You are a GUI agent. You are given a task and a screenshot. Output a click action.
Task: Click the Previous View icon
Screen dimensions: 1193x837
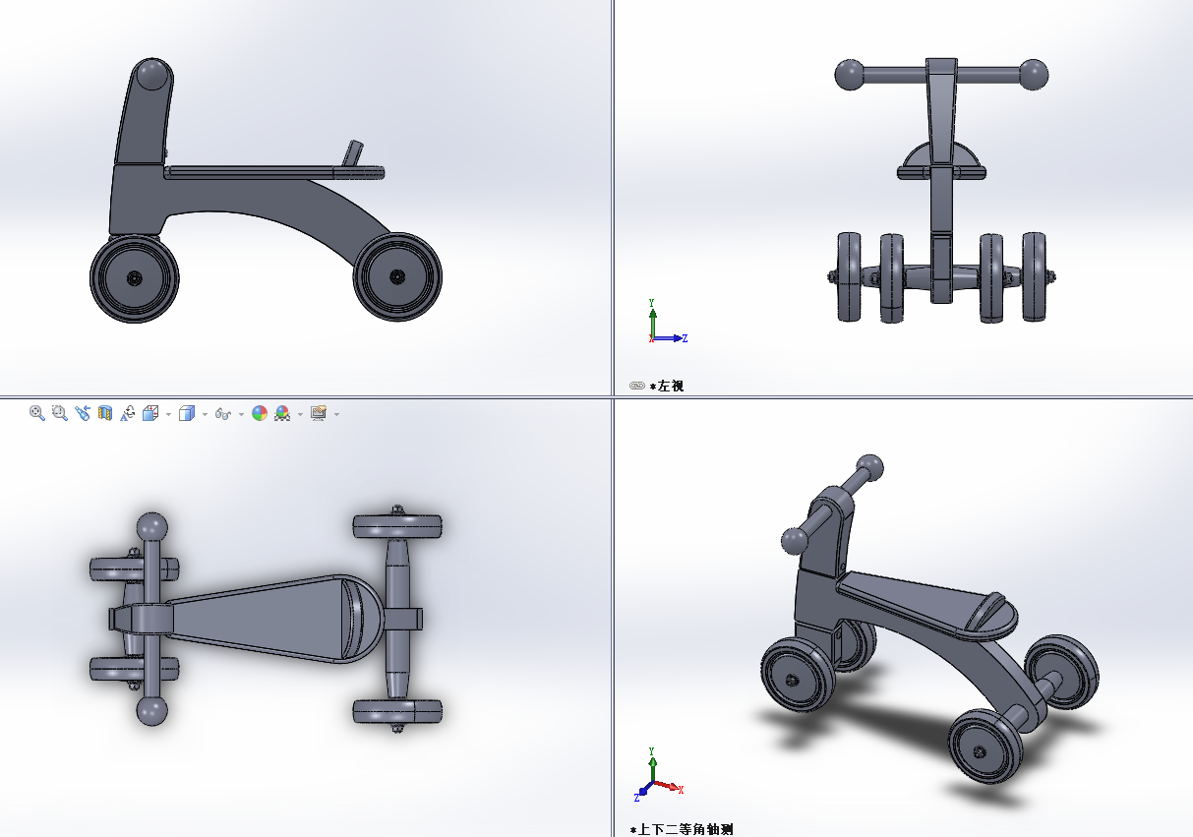83,414
